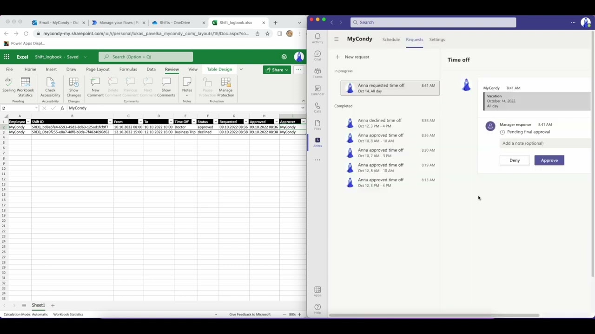Open the Teams profile avatar menu
Image resolution: width=595 pixels, height=334 pixels.
[x=585, y=22]
